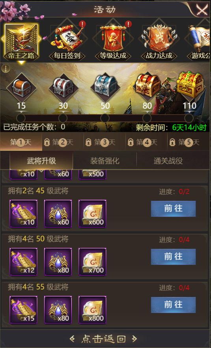Image resolution: width=211 pixels, height=348 pixels.
Task: Open the 每日签到 scroll icon
Action: tap(67, 41)
